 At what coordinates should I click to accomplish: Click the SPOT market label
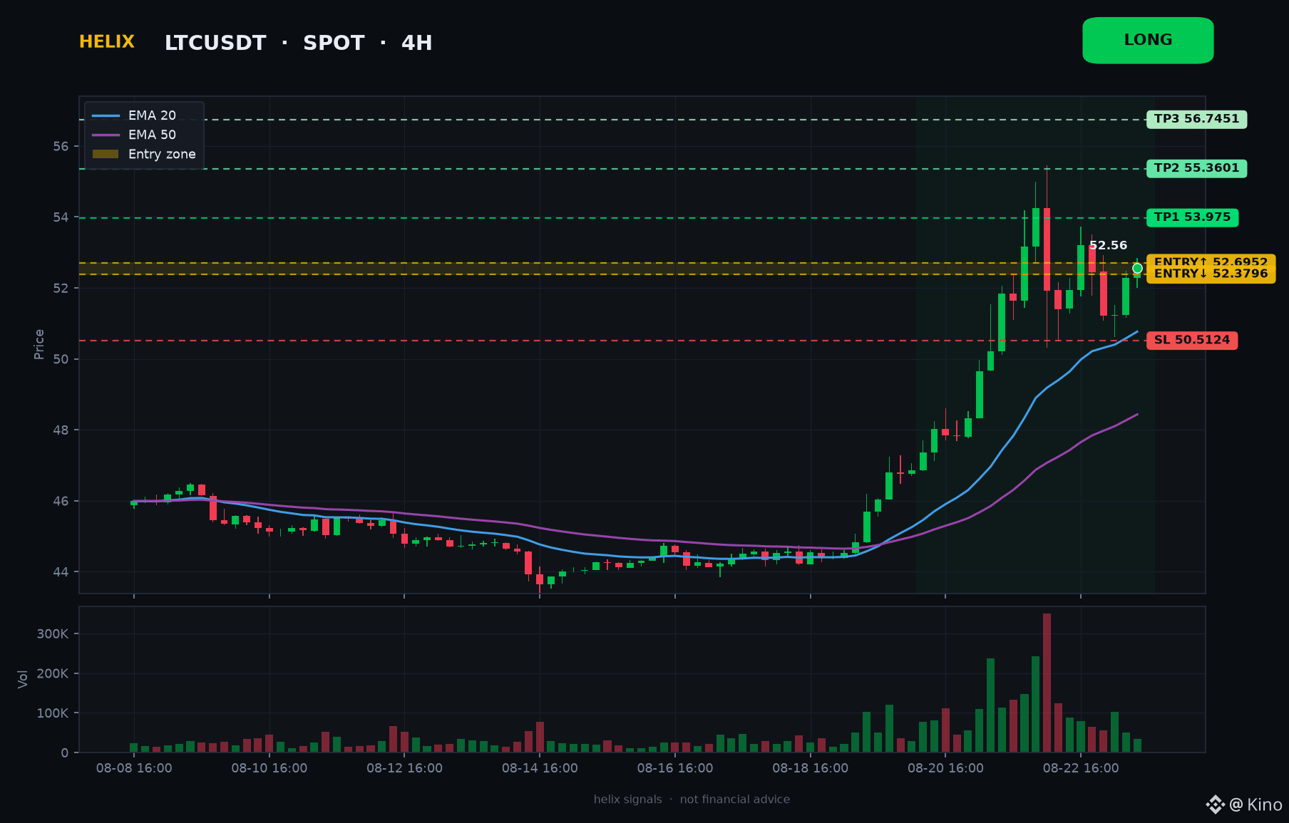pyautogui.click(x=334, y=43)
